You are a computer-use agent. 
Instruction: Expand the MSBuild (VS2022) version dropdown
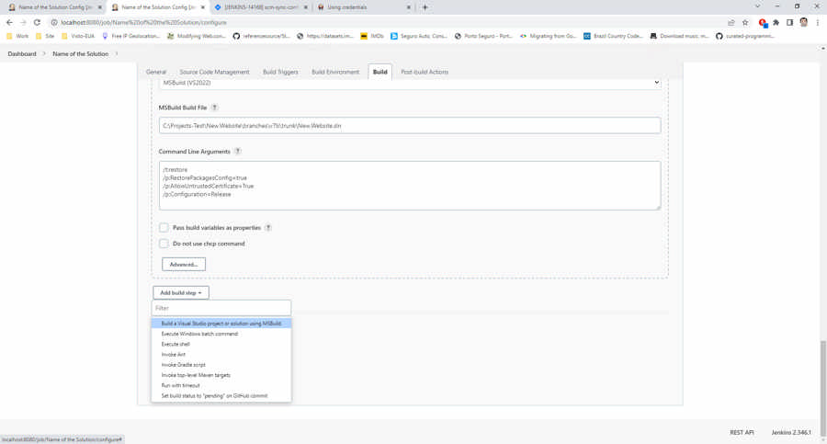(409, 83)
